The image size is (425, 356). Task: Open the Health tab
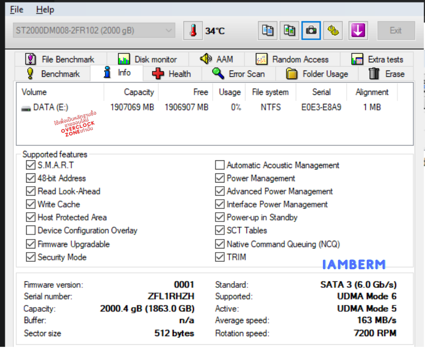[171, 74]
